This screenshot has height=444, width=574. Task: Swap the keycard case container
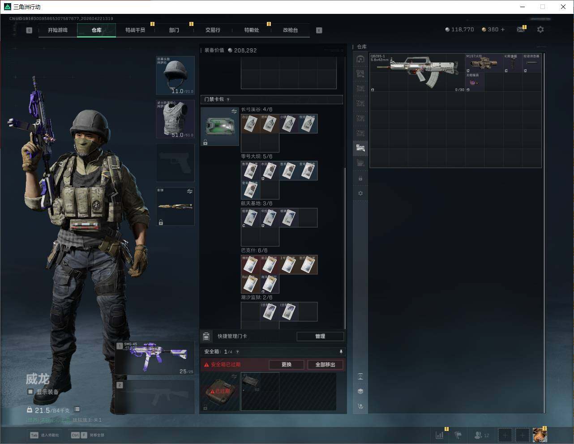pyautogui.click(x=234, y=111)
